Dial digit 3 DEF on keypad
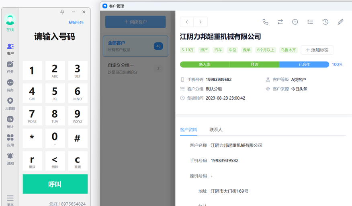The height and width of the screenshot is (206, 352). (78, 70)
